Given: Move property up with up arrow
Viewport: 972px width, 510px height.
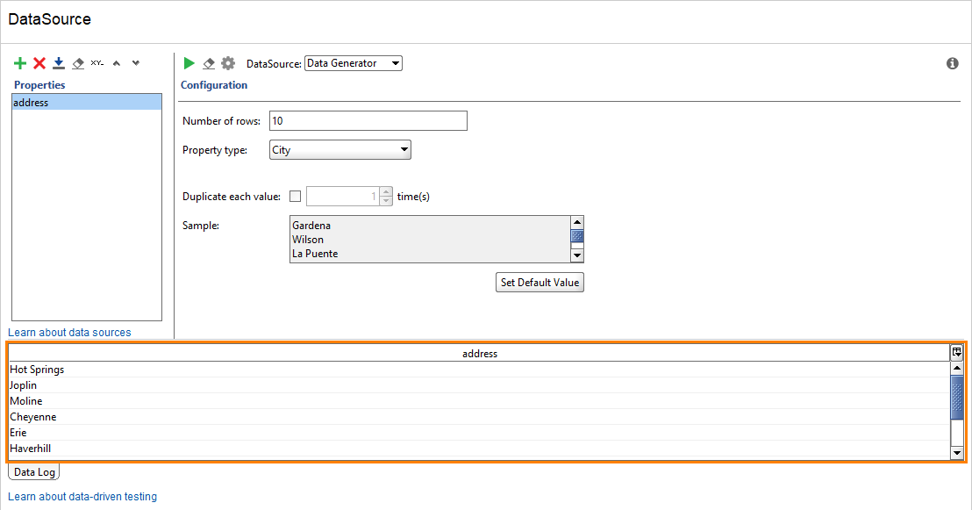Looking at the screenshot, I should coord(117,63).
